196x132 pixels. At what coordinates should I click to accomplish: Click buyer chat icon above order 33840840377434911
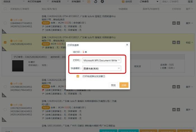pos(11,20)
